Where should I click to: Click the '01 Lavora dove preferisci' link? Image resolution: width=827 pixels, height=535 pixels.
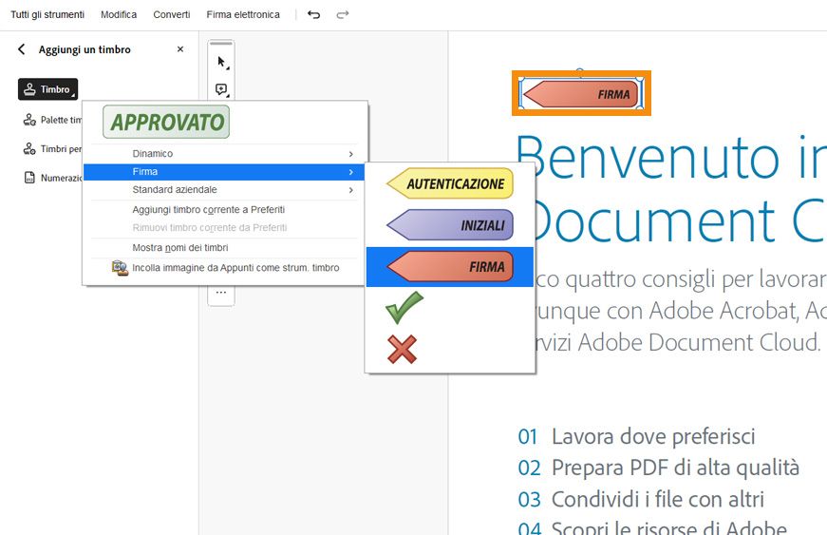coord(636,437)
